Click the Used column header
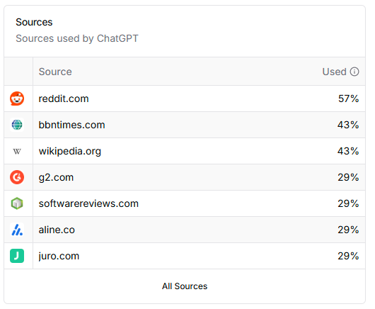The image size is (375, 309). [x=335, y=72]
